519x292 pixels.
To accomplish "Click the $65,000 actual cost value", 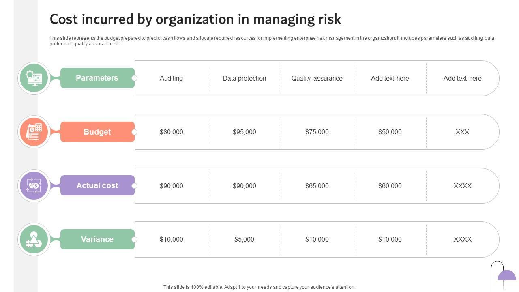I will click(317, 186).
